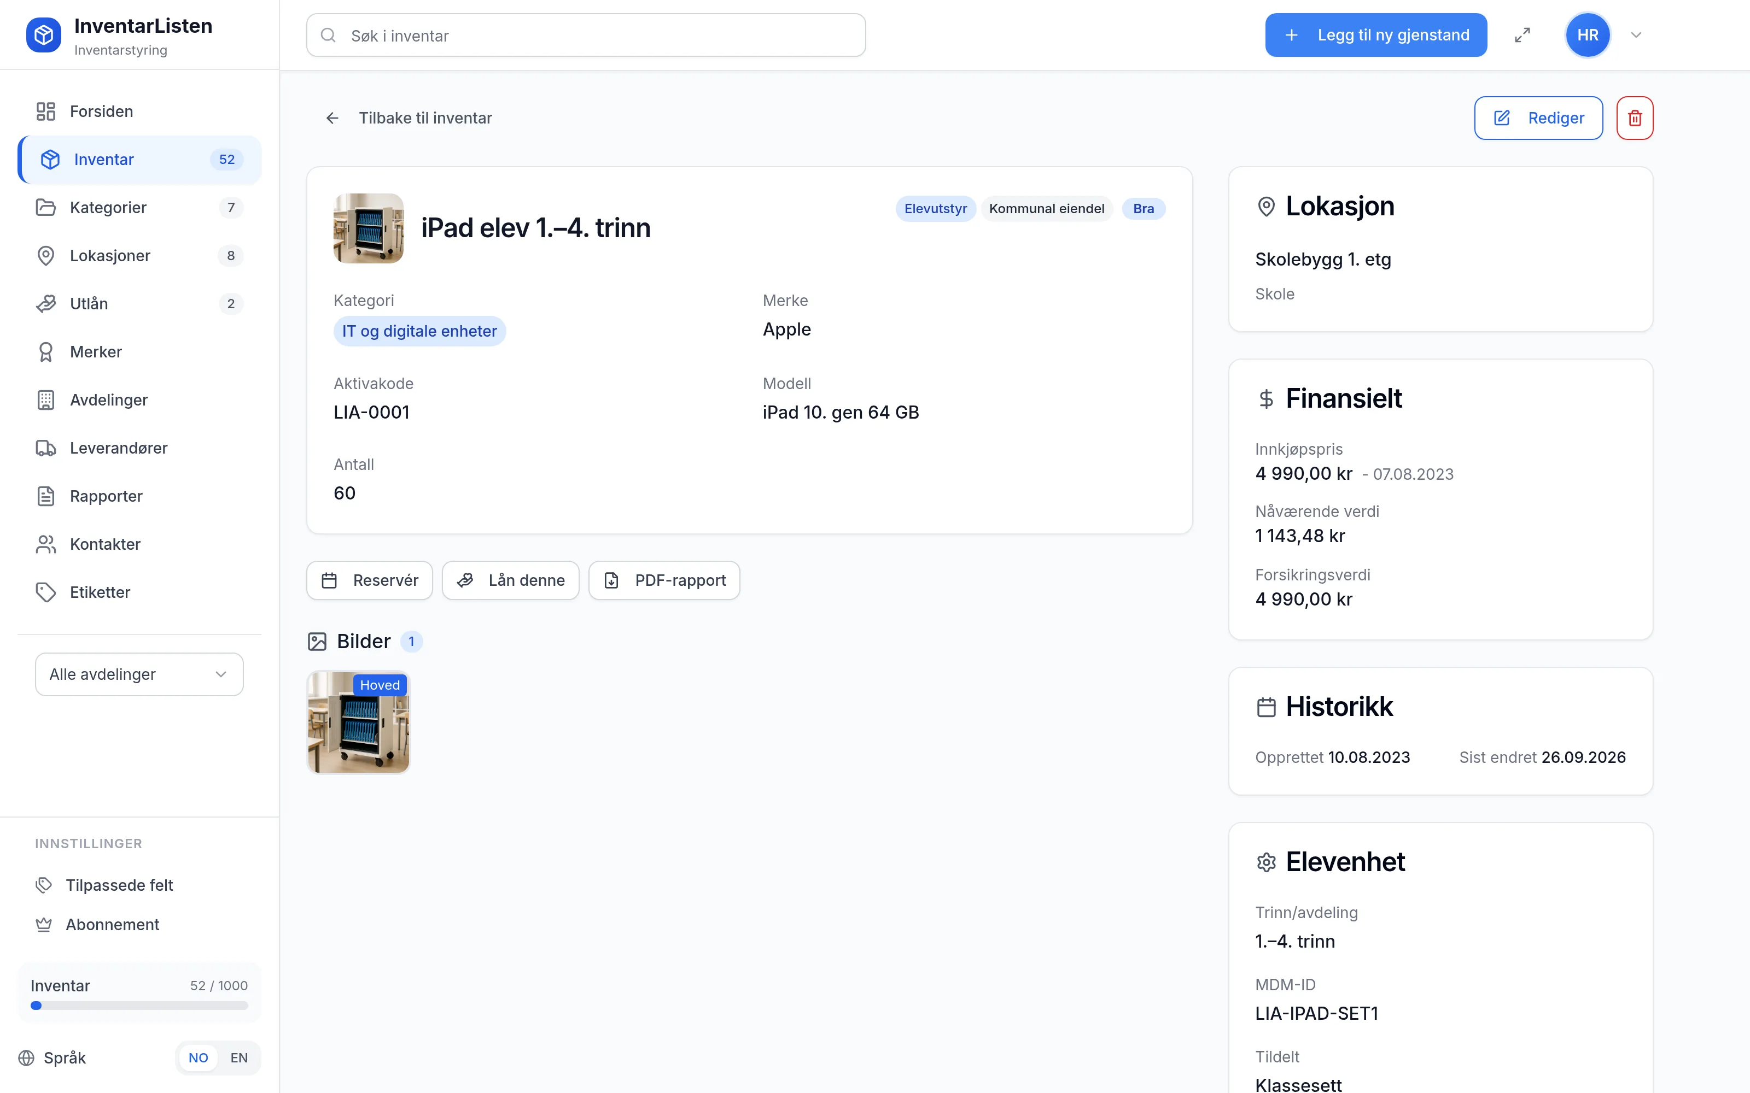Open Merker in sidebar
This screenshot has height=1093, width=1750.
(139, 351)
